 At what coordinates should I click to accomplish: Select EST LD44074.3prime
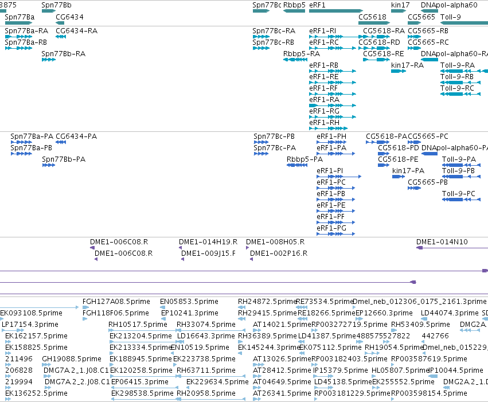450,313
